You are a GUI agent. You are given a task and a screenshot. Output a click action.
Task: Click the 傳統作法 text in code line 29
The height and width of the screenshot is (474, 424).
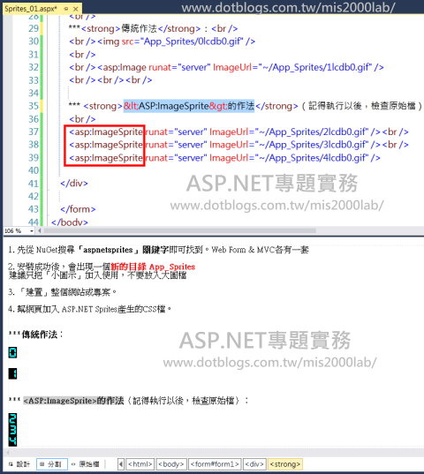[139, 28]
